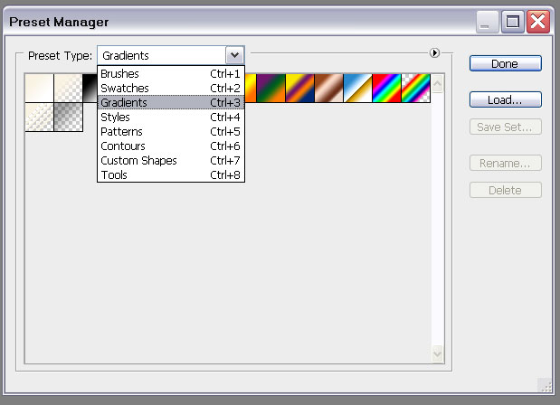560x405 pixels.
Task: Select the opaque rainbow spectrum gradient thumbnail
Action: (386, 88)
